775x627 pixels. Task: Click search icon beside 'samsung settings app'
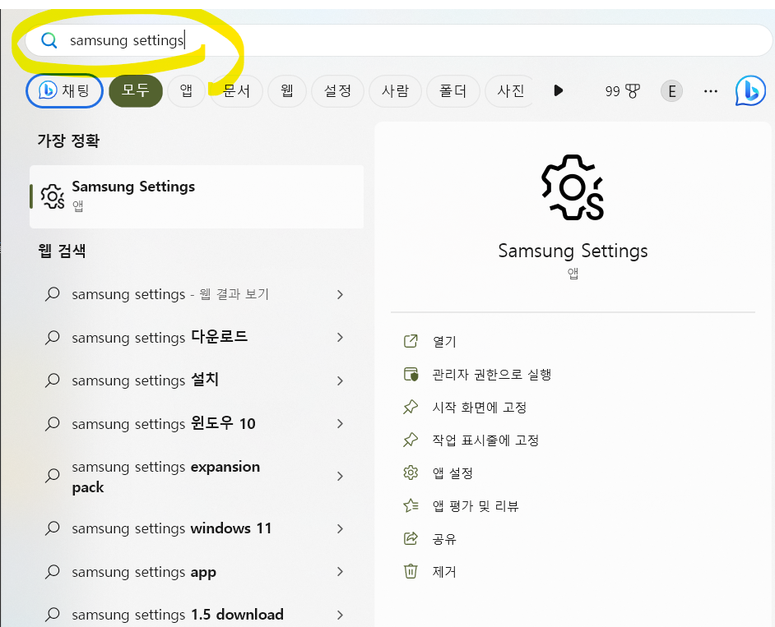[52, 572]
